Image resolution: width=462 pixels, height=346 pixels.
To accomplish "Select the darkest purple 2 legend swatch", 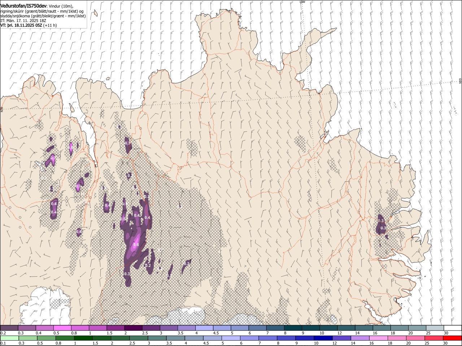I will 133,328.
